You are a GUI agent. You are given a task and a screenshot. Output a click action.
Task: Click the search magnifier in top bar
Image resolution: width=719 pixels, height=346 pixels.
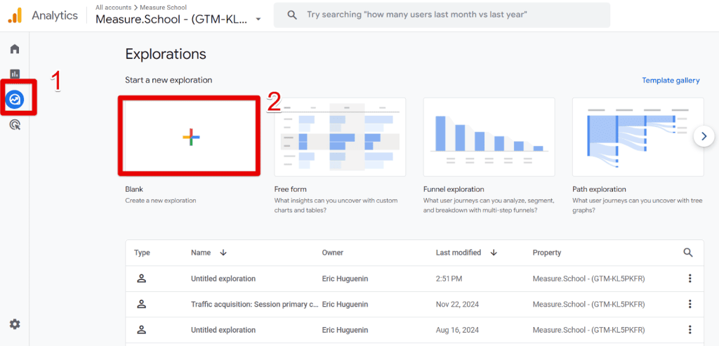point(292,15)
